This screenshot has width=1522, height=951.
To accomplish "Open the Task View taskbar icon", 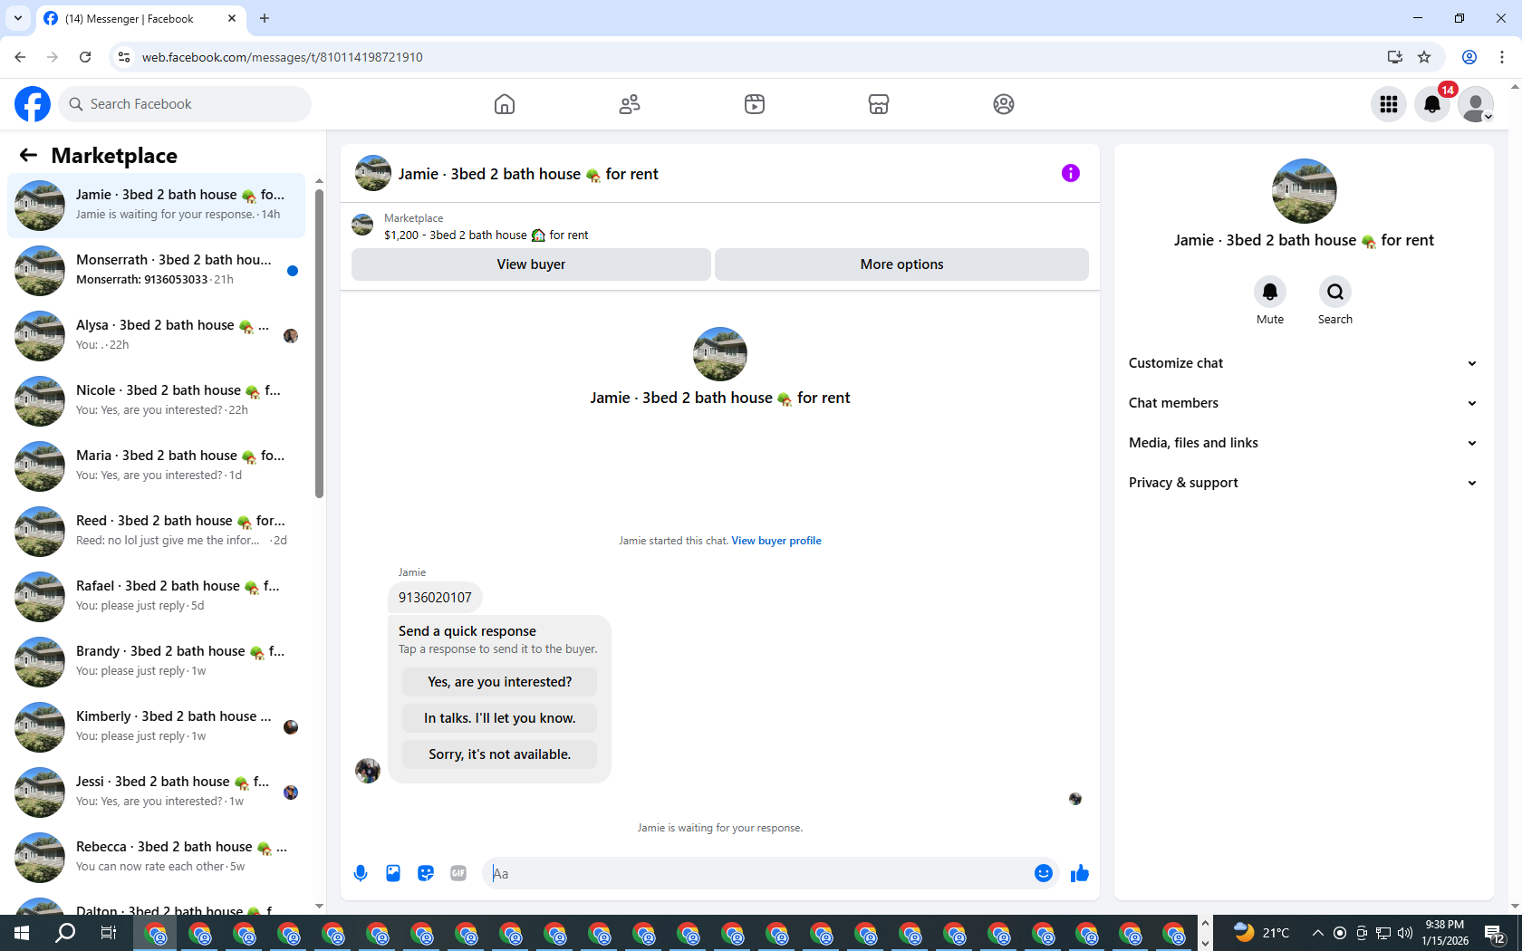I will click(109, 933).
